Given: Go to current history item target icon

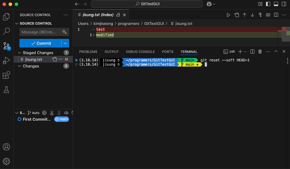Looking at the screenshot, I should click(x=44, y=113).
